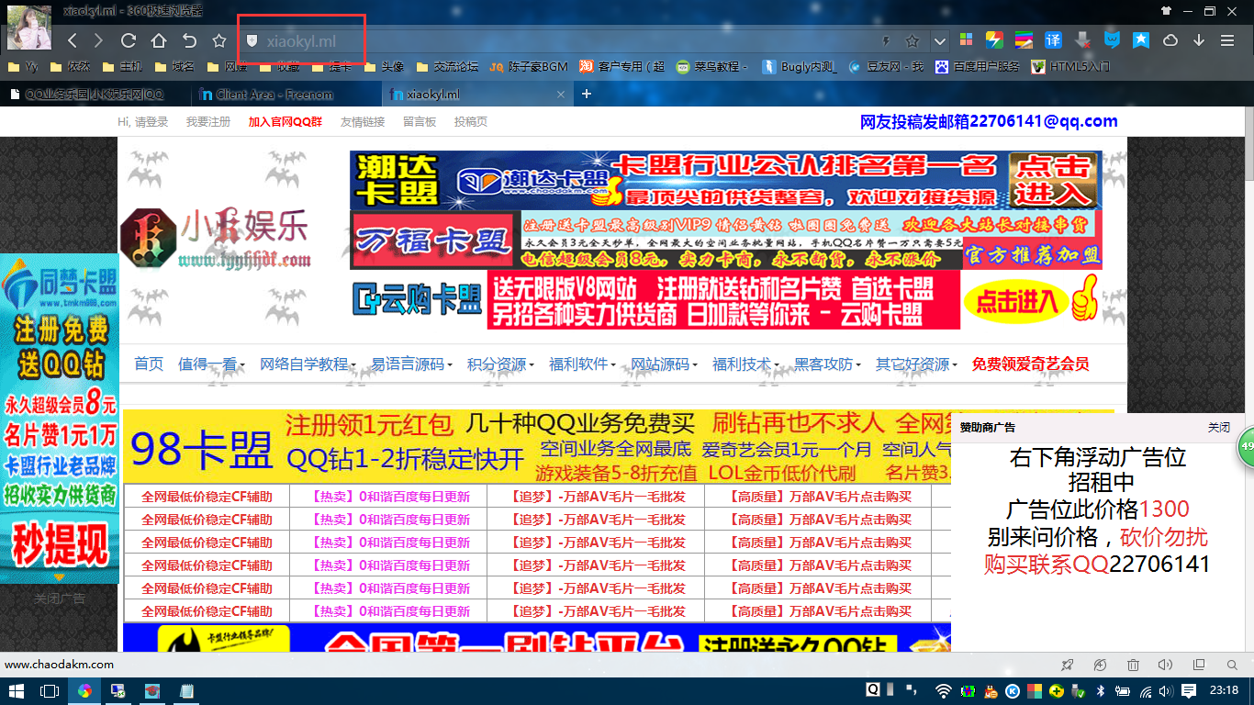Open the Yy bookmarks folder
The height and width of the screenshot is (705, 1254).
pos(23,67)
